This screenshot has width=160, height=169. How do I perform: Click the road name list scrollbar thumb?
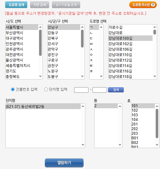pyautogui.click(x=155, y=32)
